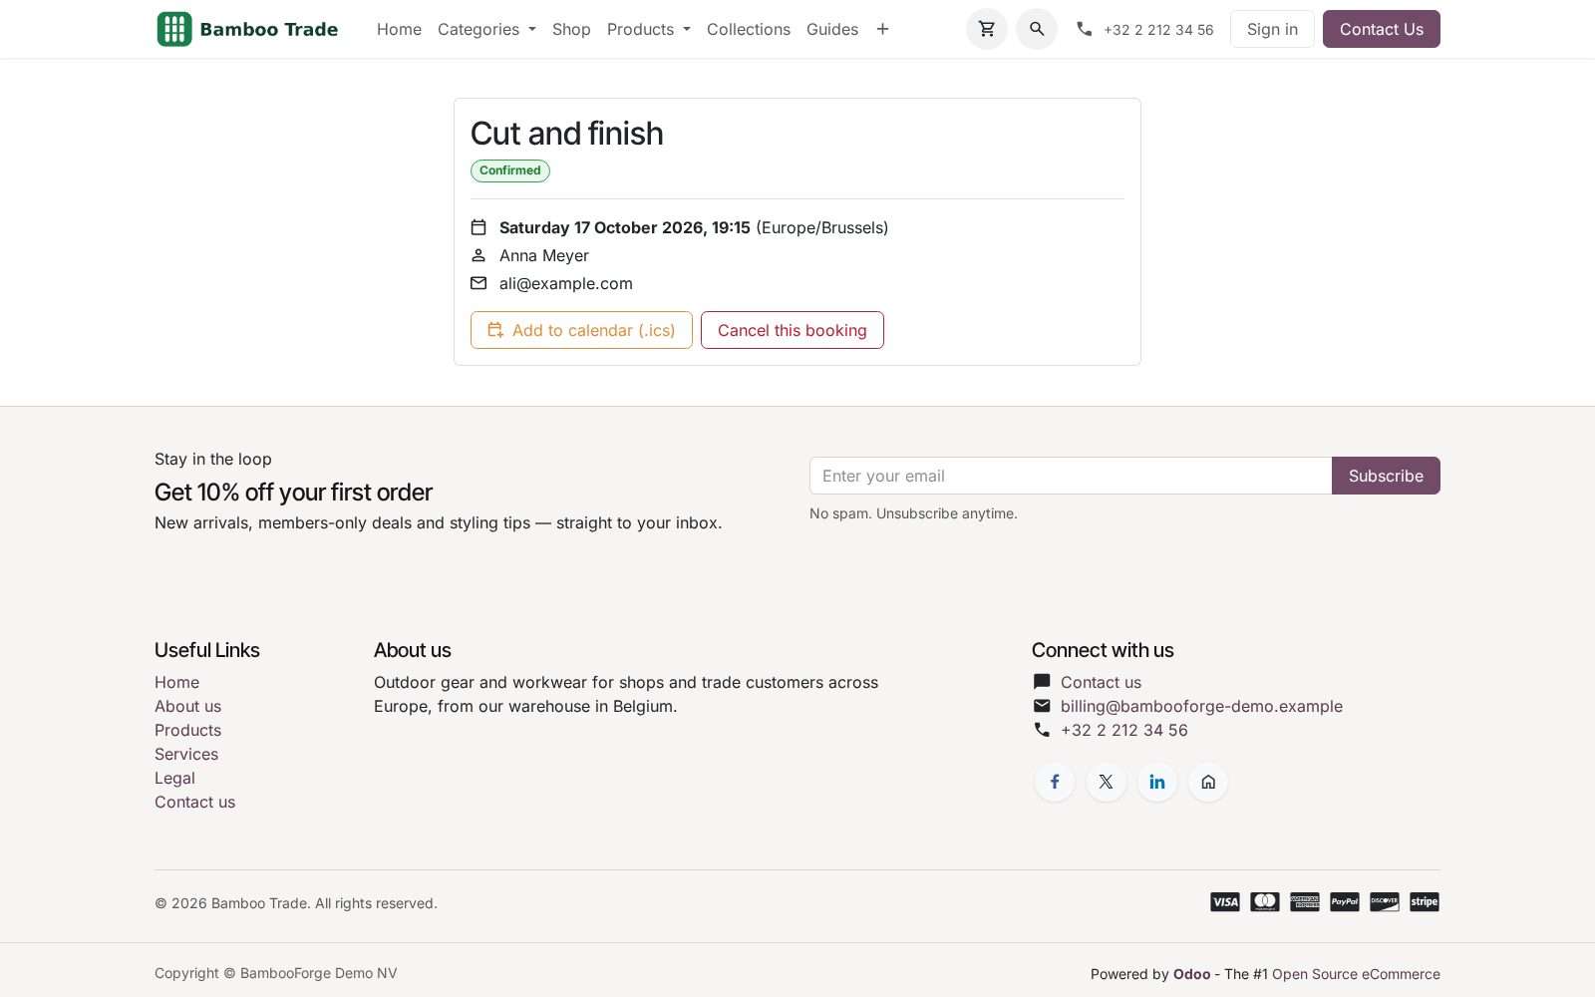The width and height of the screenshot is (1595, 997).
Task: Call header number +32 2 212 34 56
Action: tap(1158, 30)
